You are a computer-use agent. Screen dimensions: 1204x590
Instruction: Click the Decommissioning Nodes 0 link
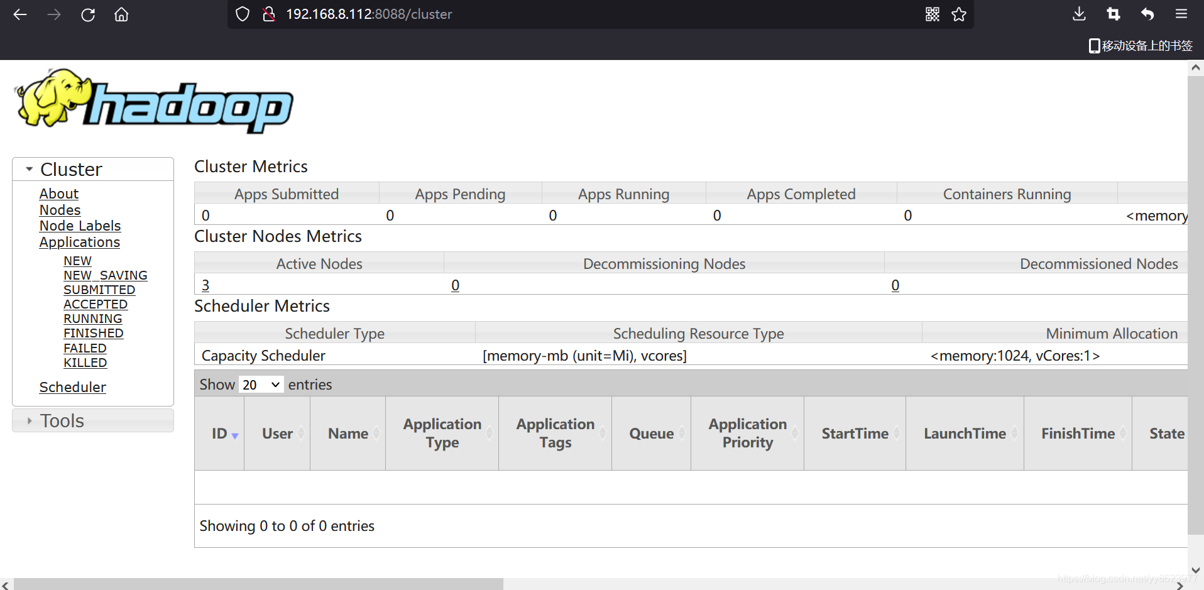tap(456, 285)
